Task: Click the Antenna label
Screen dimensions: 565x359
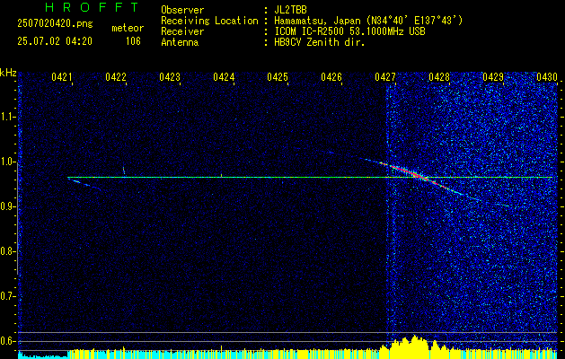Action: tap(180, 42)
